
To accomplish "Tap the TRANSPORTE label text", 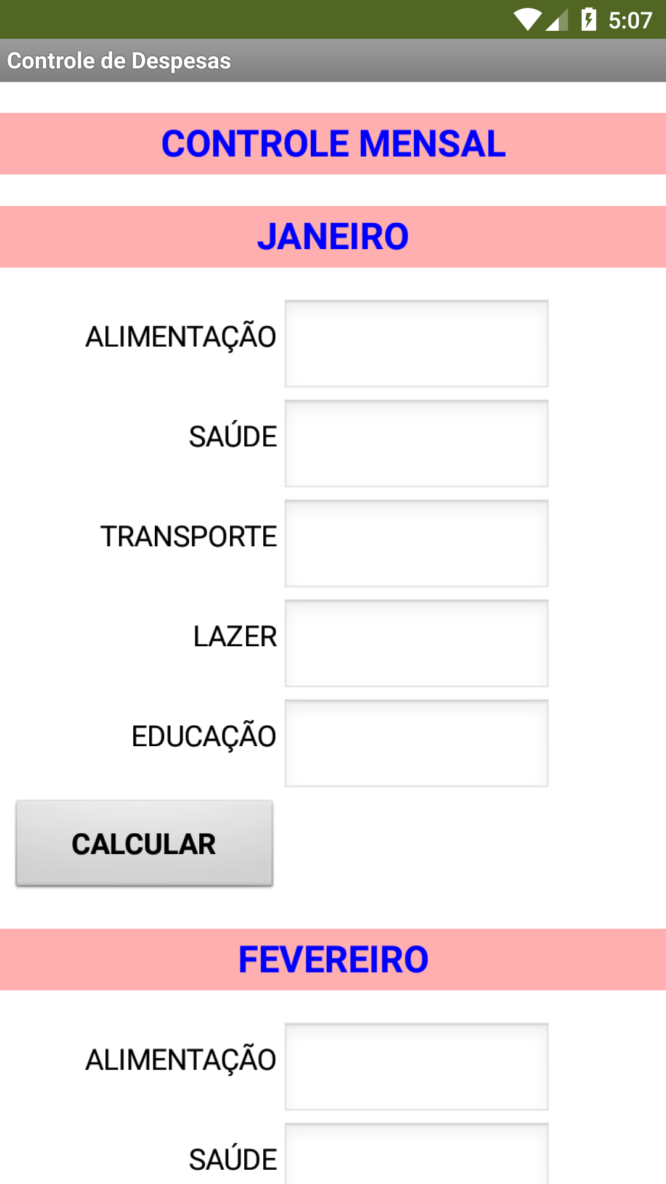I will [x=189, y=536].
